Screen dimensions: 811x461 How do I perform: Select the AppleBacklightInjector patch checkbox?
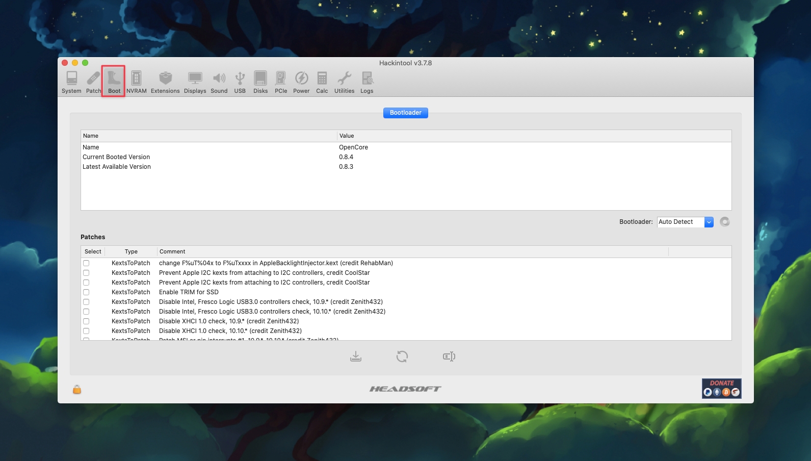click(86, 263)
